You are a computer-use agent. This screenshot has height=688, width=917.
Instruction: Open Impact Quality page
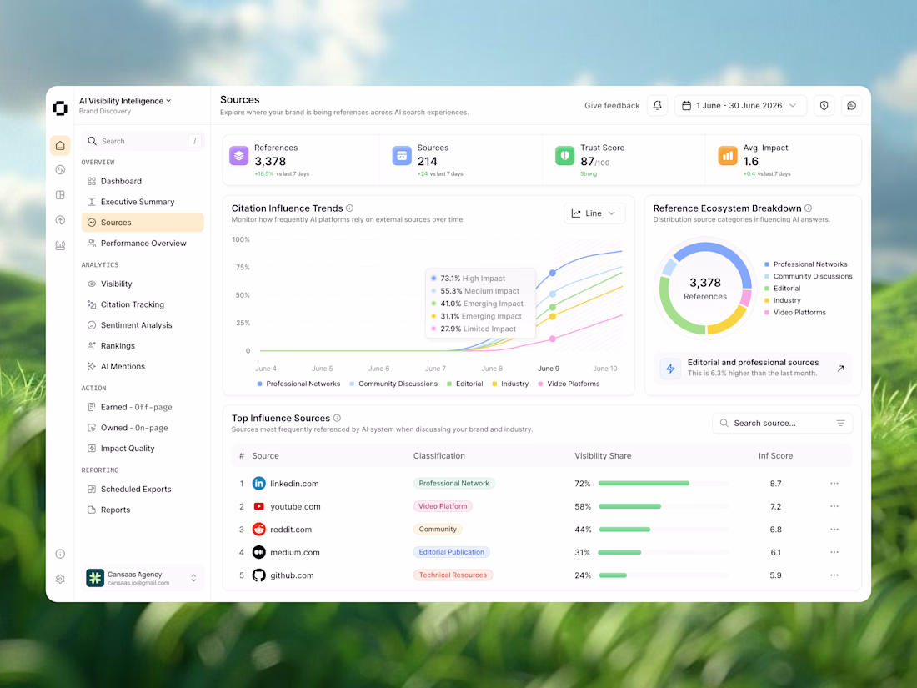point(142,448)
